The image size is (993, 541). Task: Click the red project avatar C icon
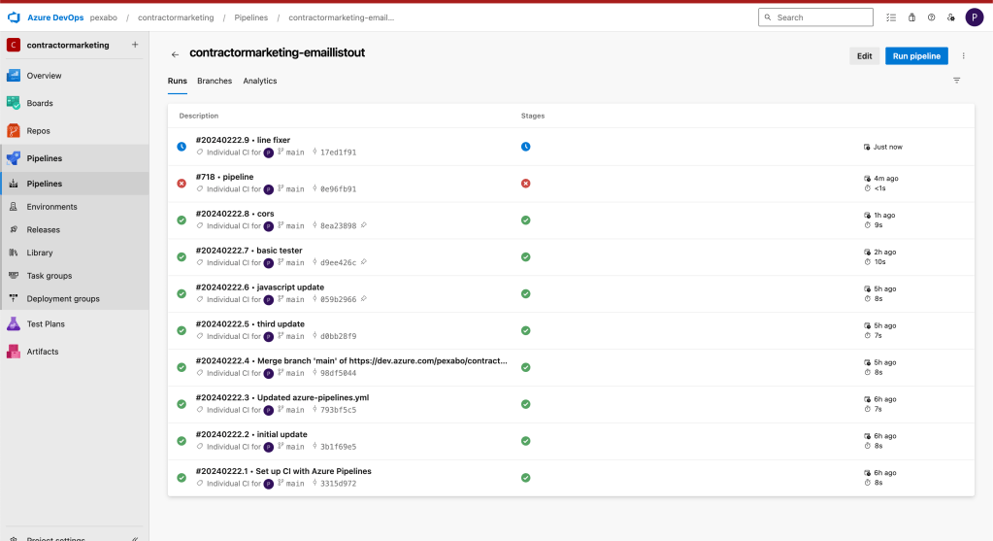pyautogui.click(x=14, y=45)
